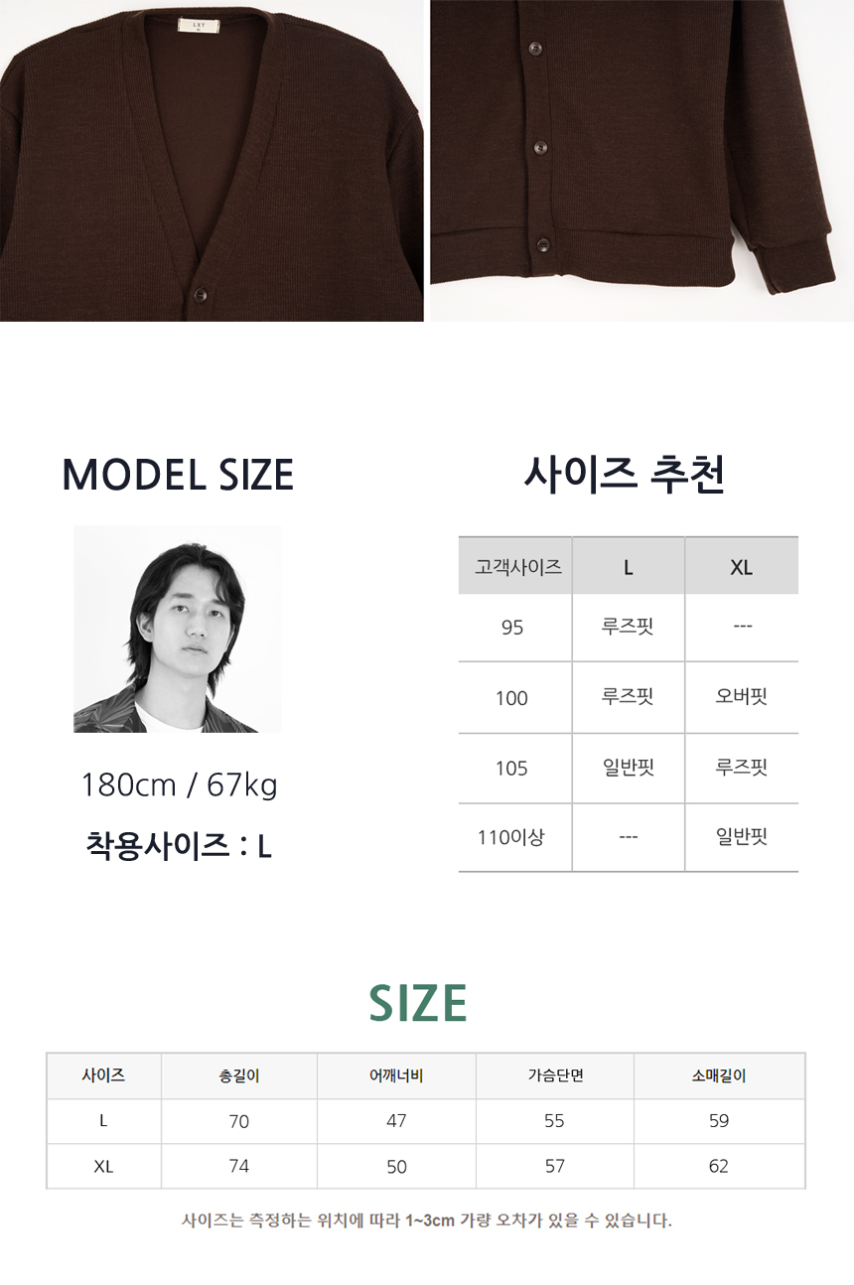Screen dimensions: 854x1285
Task: Click the 95 customer size row label
Action: (x=512, y=628)
